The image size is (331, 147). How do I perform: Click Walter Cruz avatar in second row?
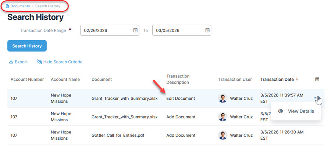point(223,117)
